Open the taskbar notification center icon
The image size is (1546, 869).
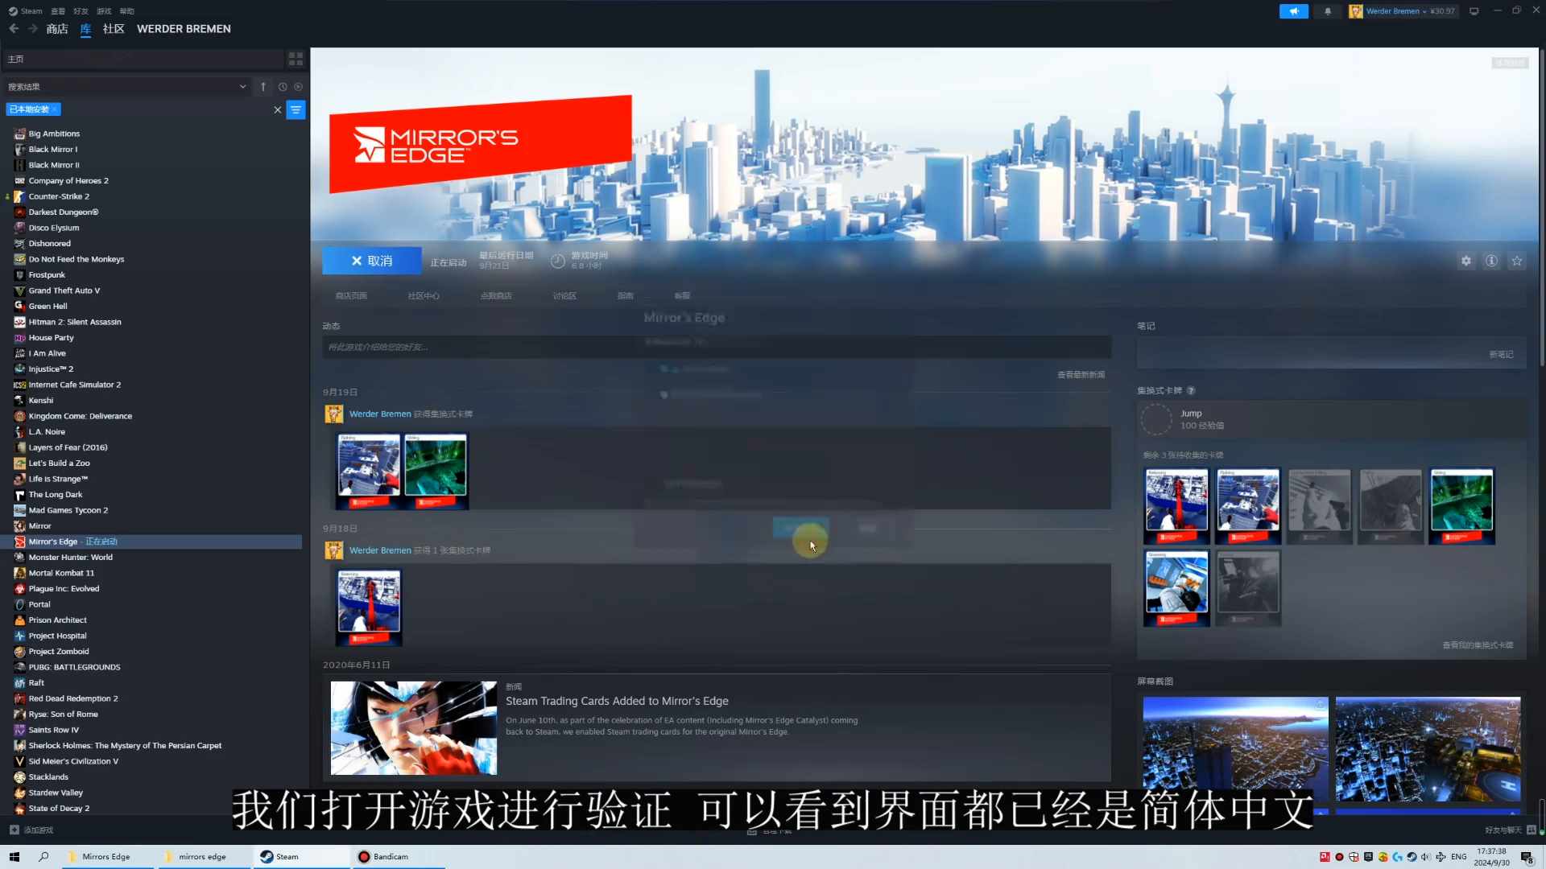click(1527, 857)
